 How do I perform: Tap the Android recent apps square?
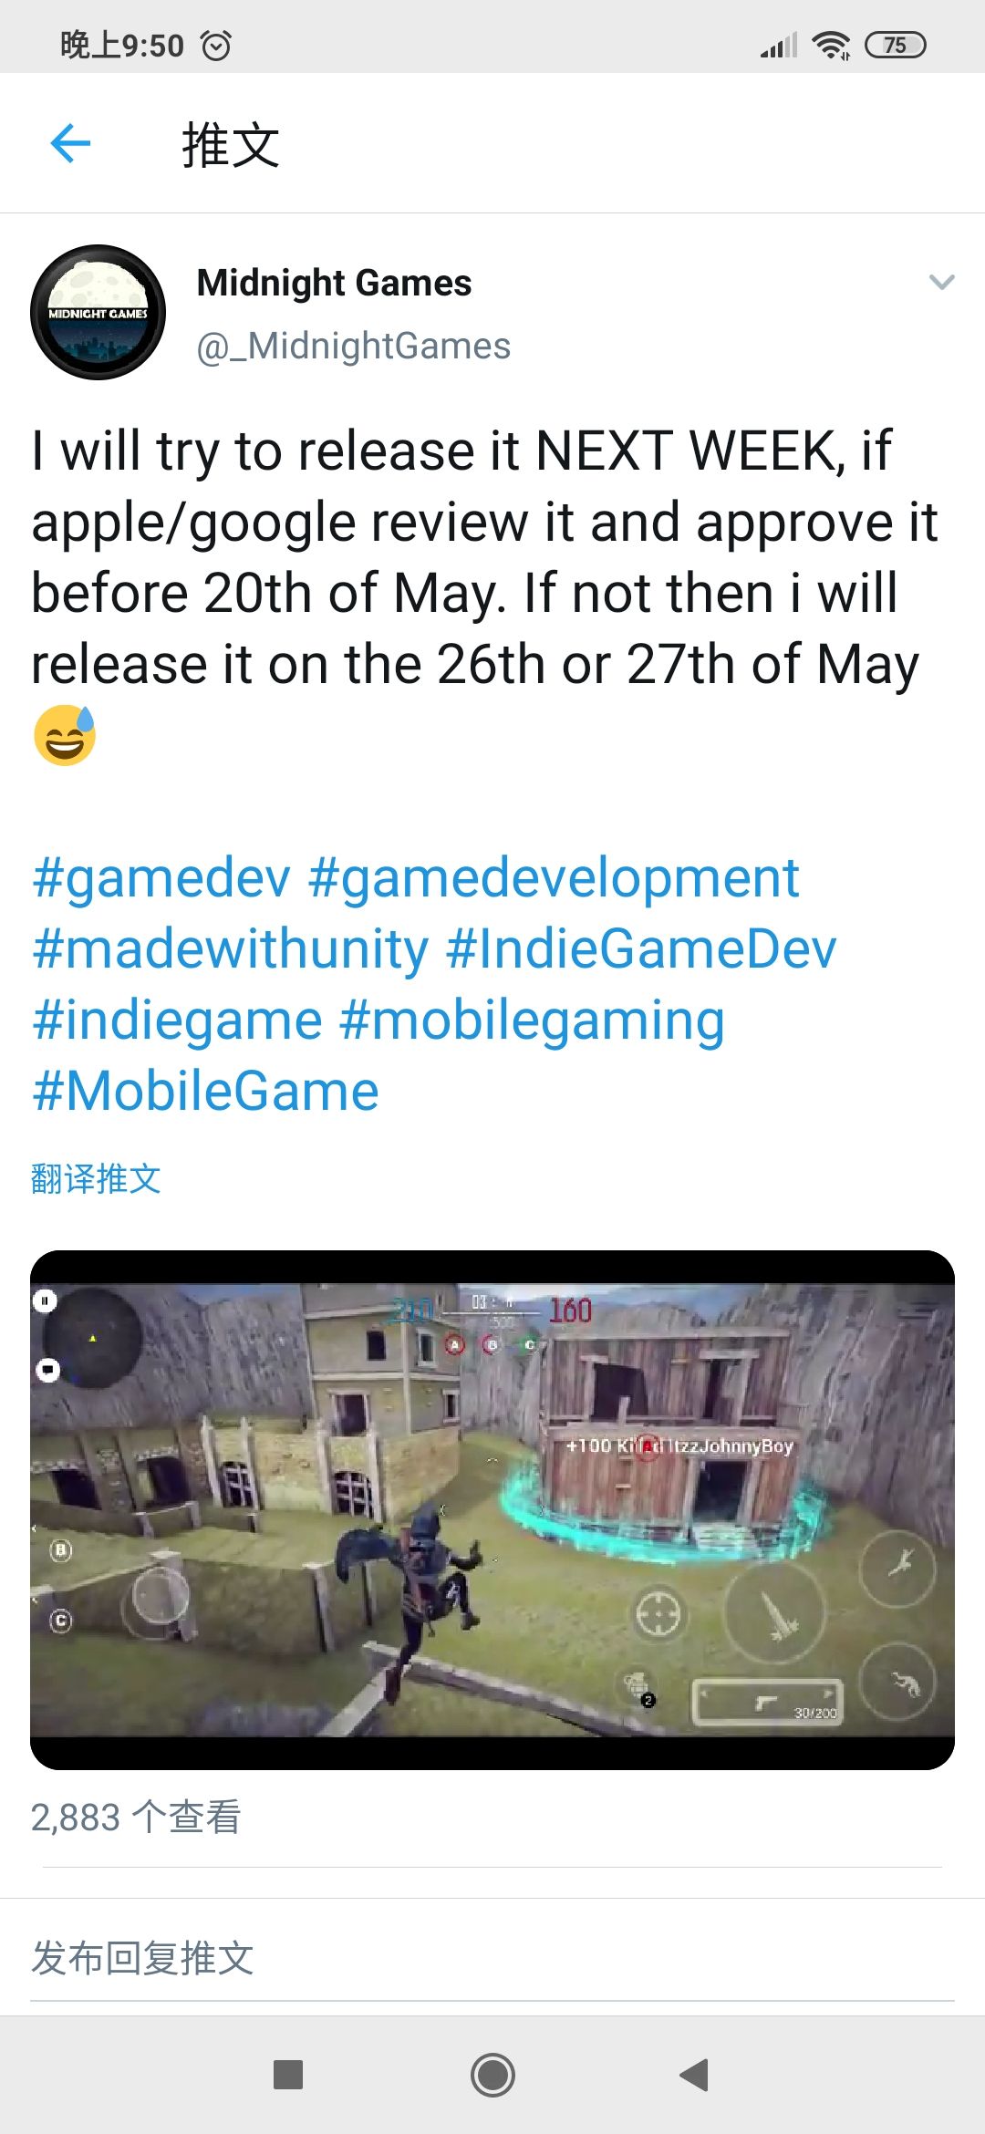(288, 2074)
